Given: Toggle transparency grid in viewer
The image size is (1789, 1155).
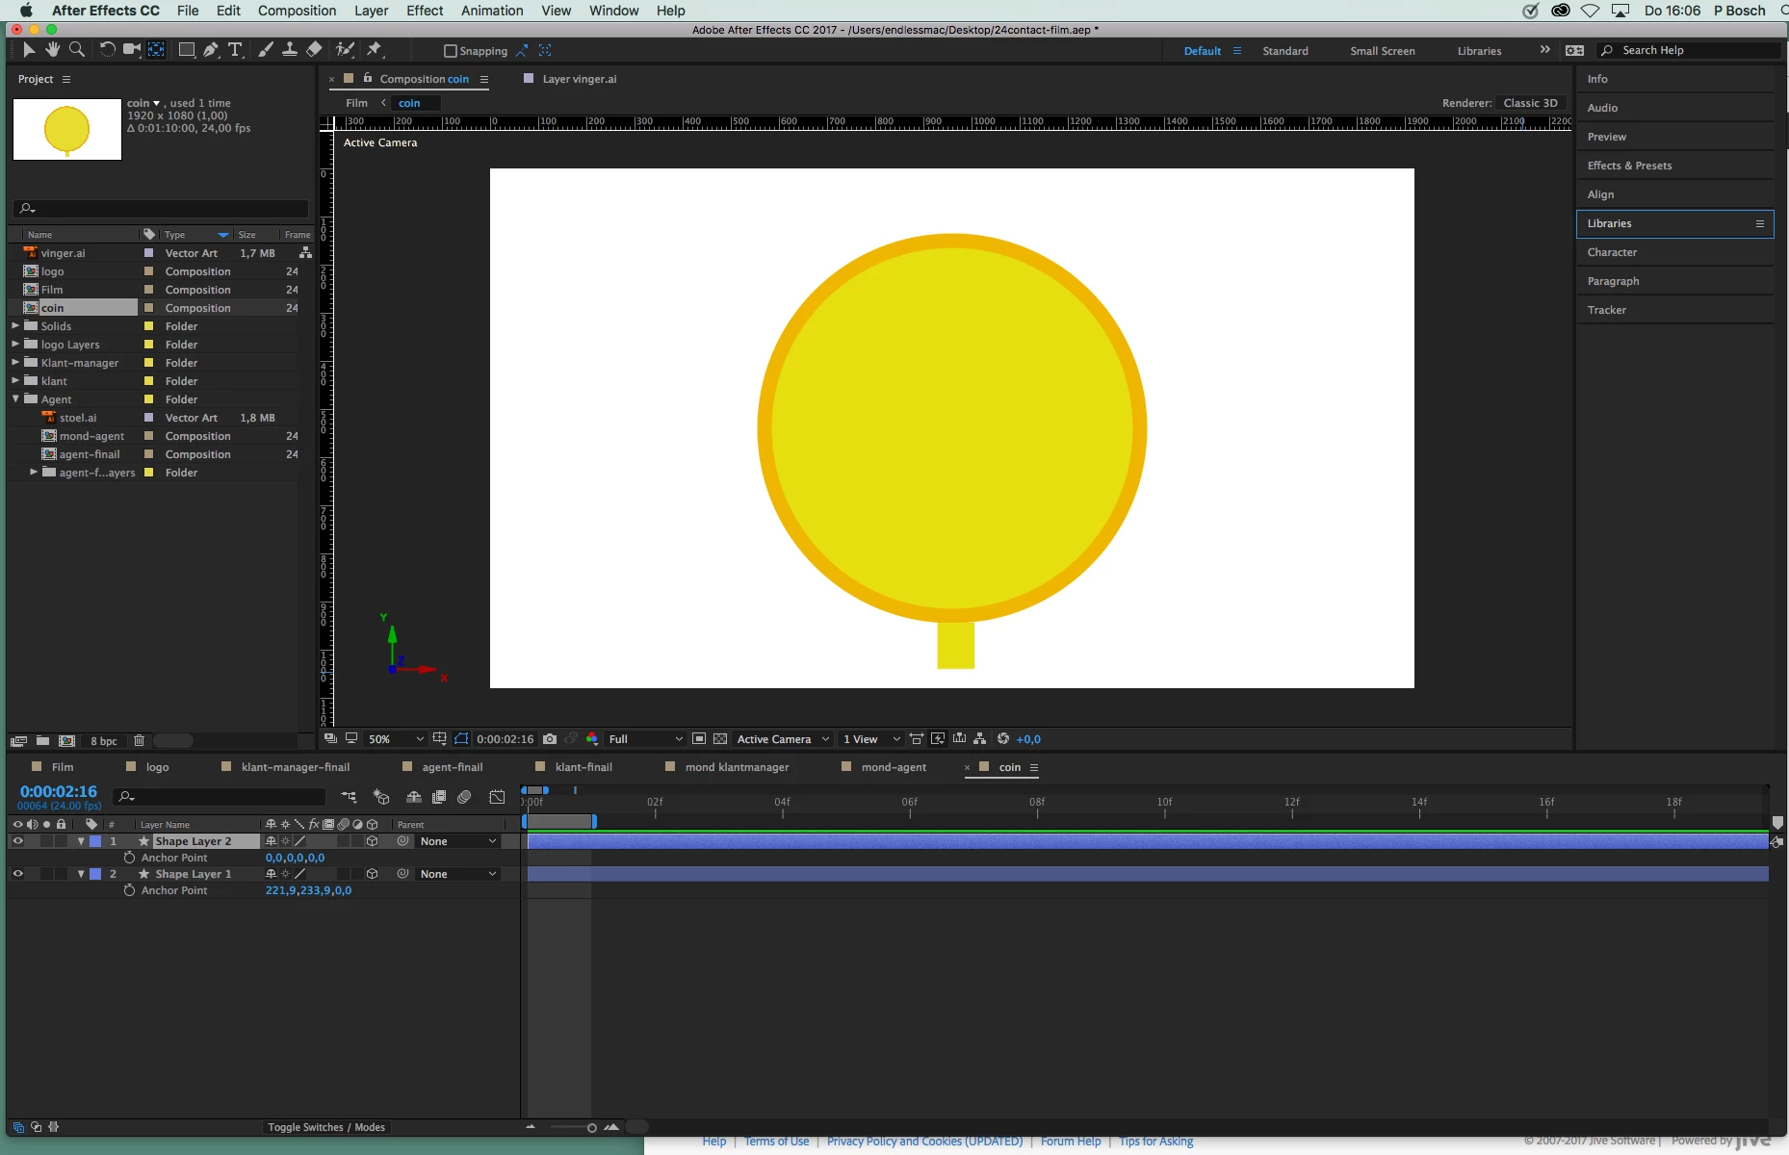Looking at the screenshot, I should click(720, 739).
